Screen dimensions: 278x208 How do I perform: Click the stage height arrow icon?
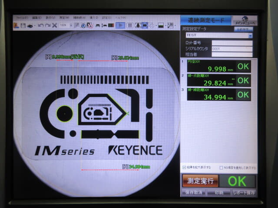click(x=104, y=26)
